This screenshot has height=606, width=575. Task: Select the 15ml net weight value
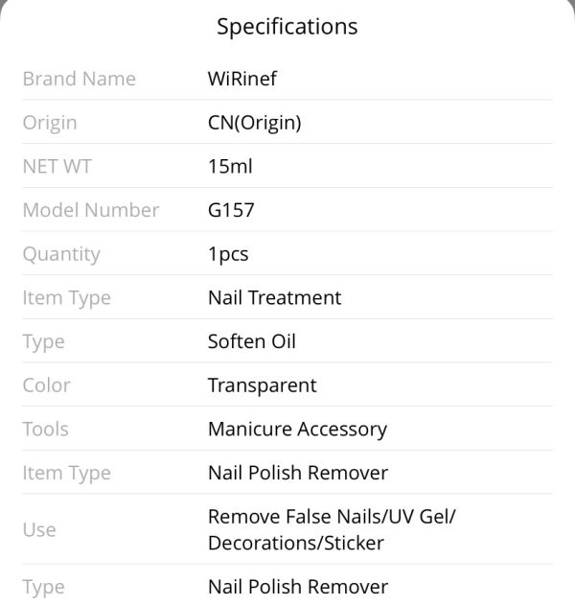tap(230, 167)
